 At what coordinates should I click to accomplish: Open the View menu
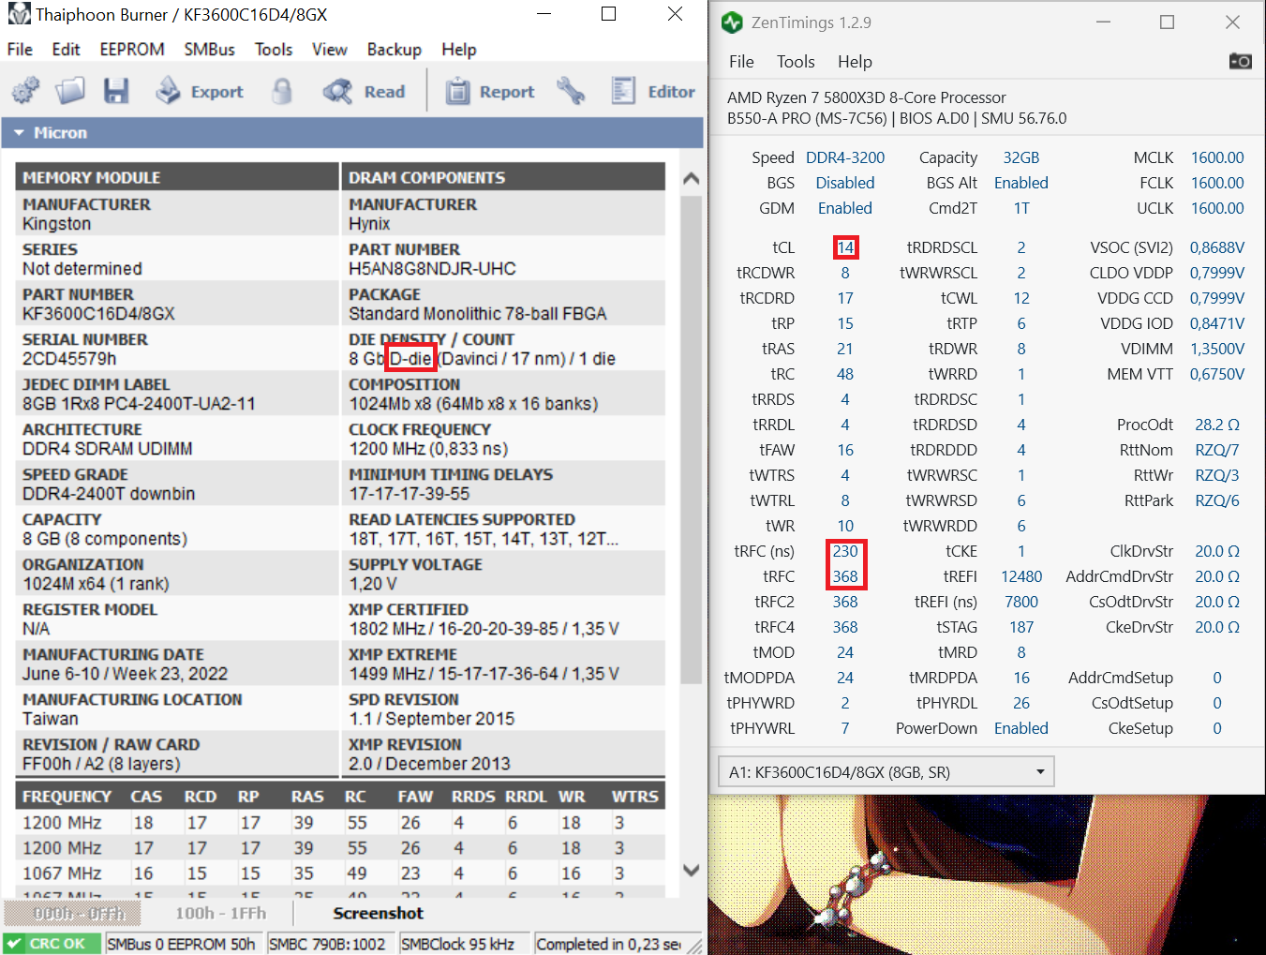pyautogui.click(x=330, y=50)
